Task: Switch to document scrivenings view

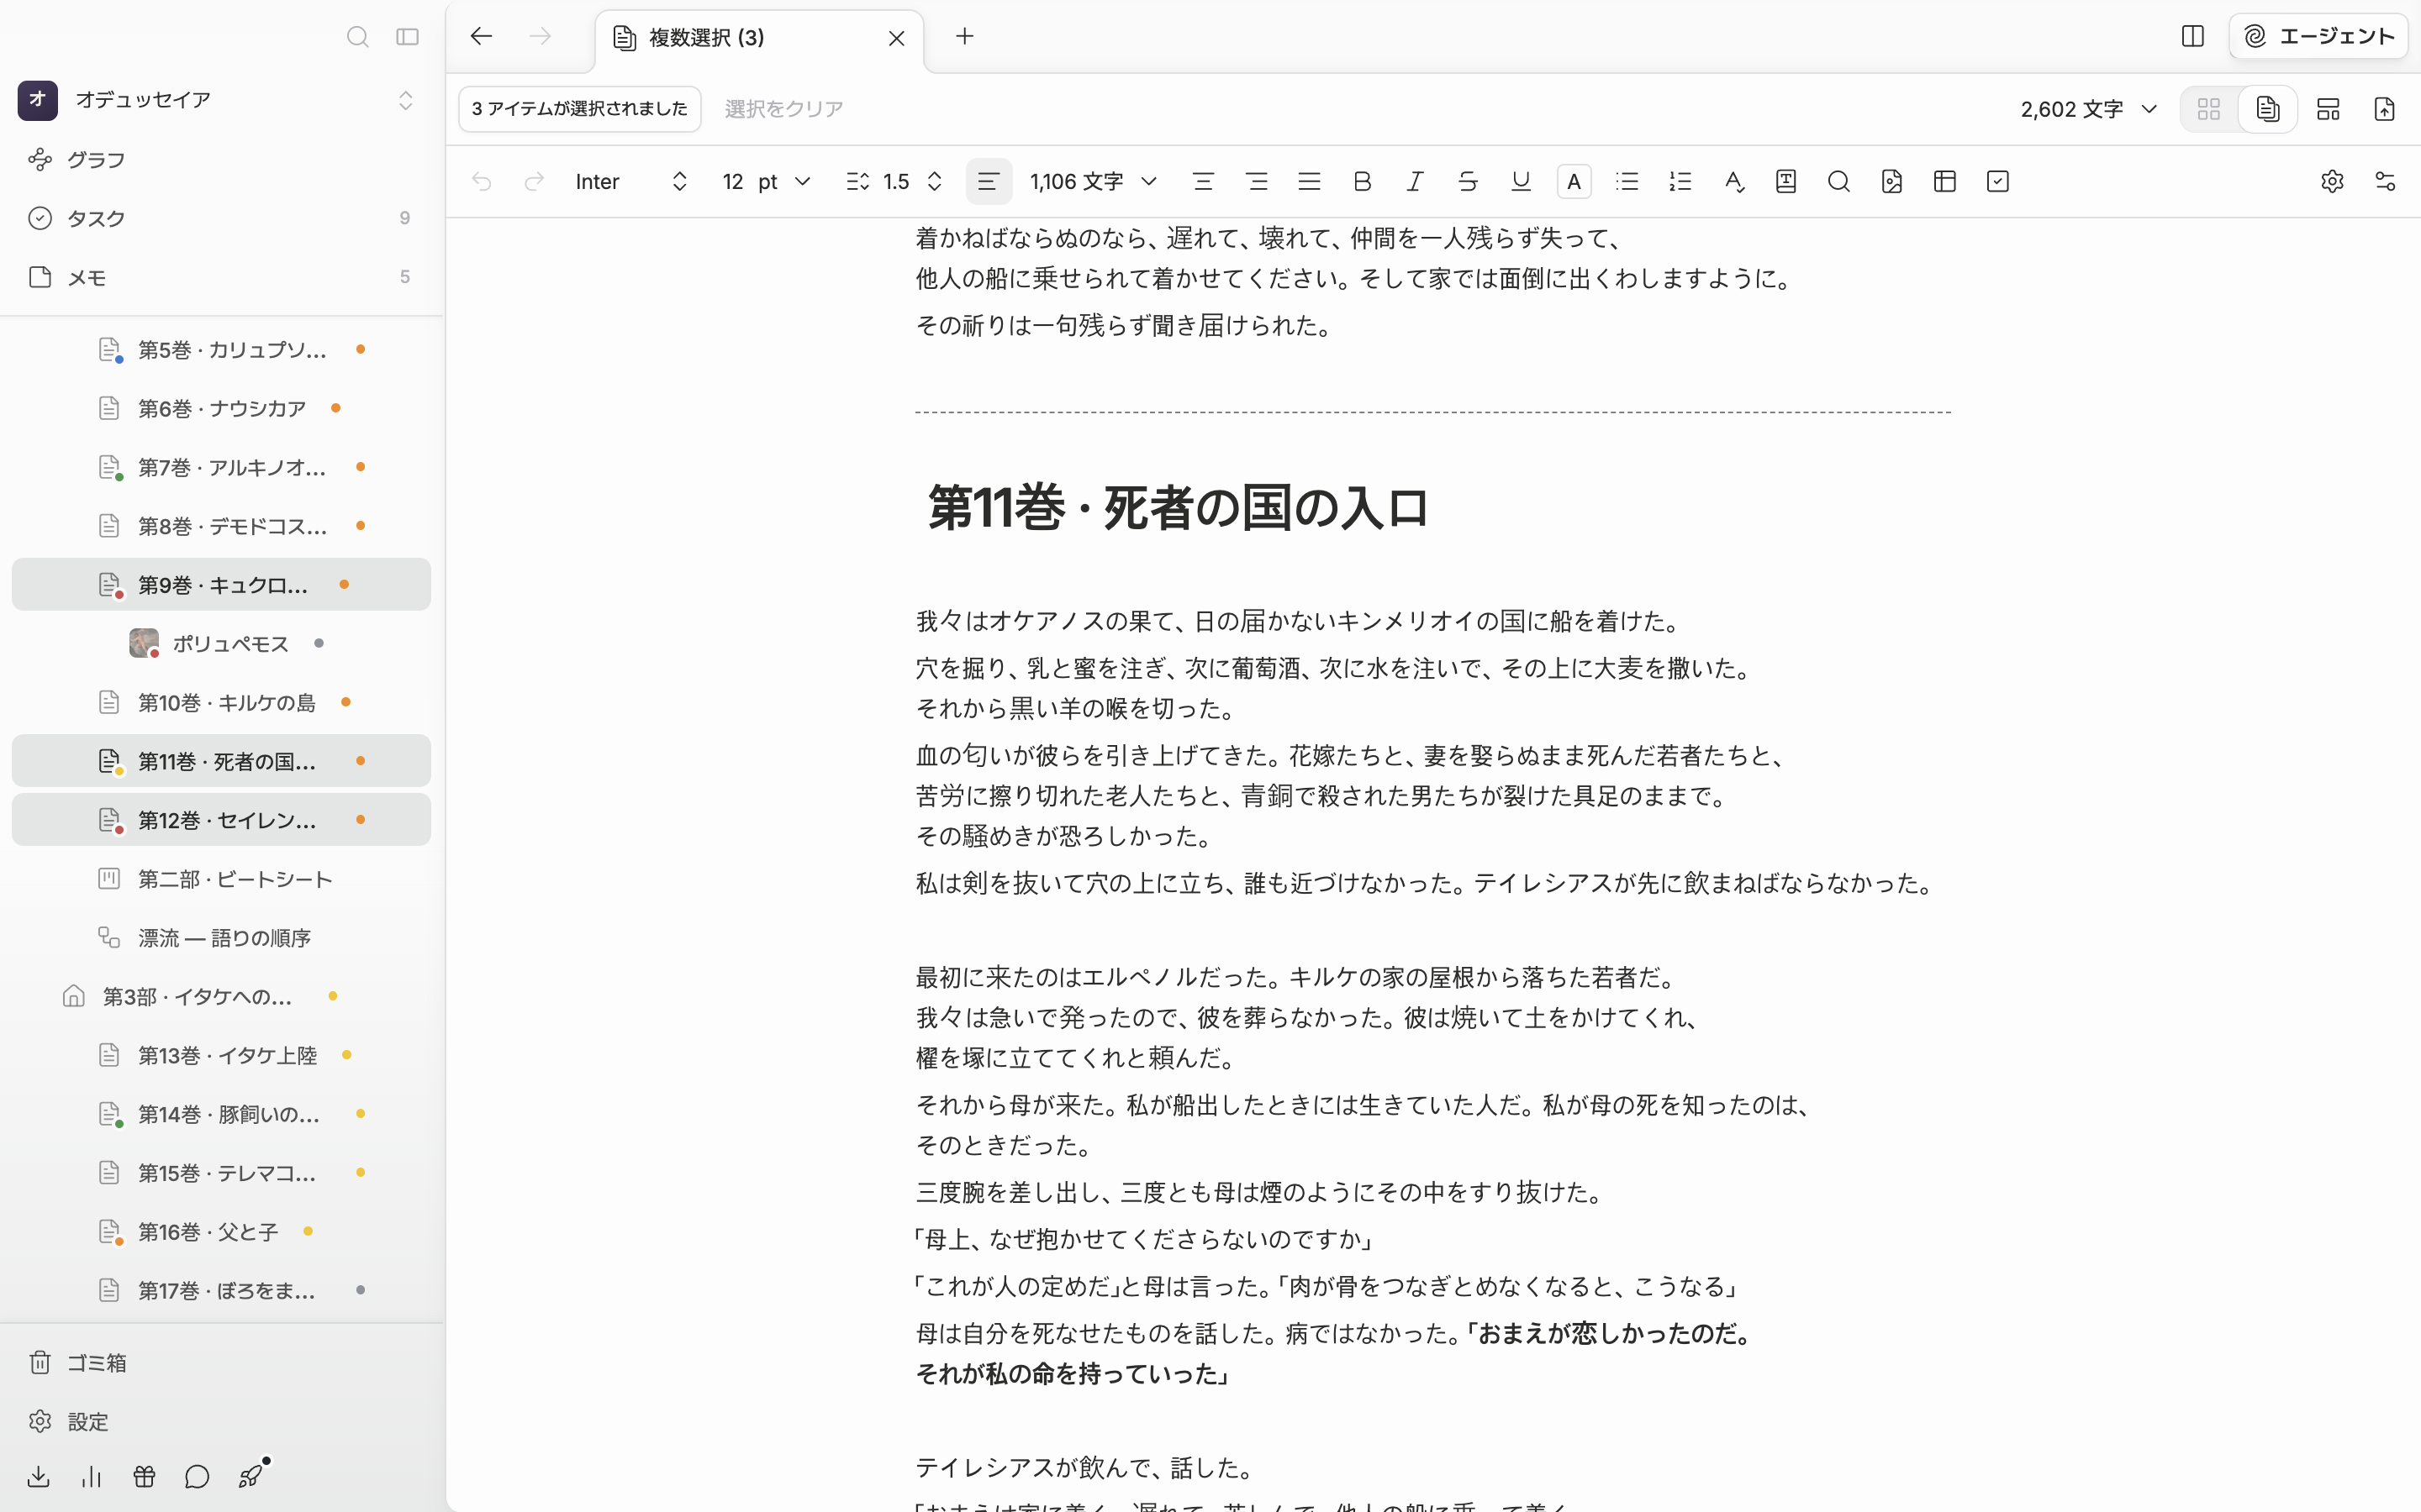Action: pyautogui.click(x=2268, y=109)
